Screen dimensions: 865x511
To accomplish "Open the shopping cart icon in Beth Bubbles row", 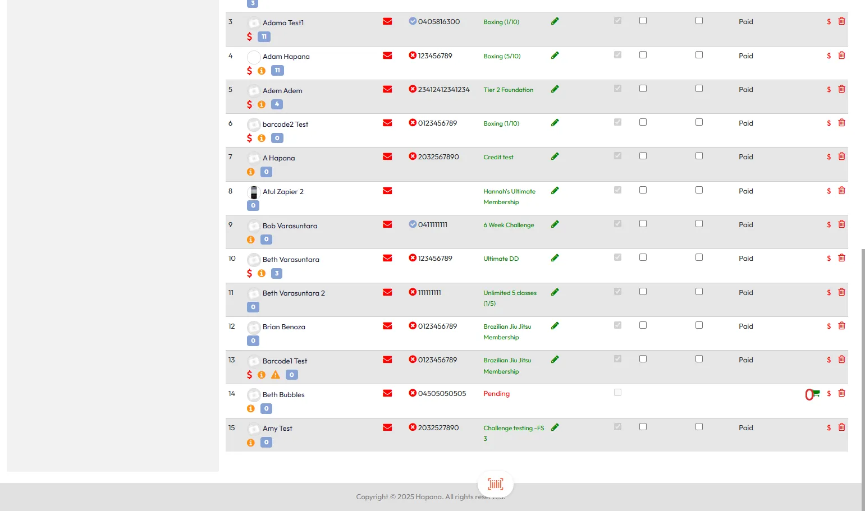I will pyautogui.click(x=816, y=394).
